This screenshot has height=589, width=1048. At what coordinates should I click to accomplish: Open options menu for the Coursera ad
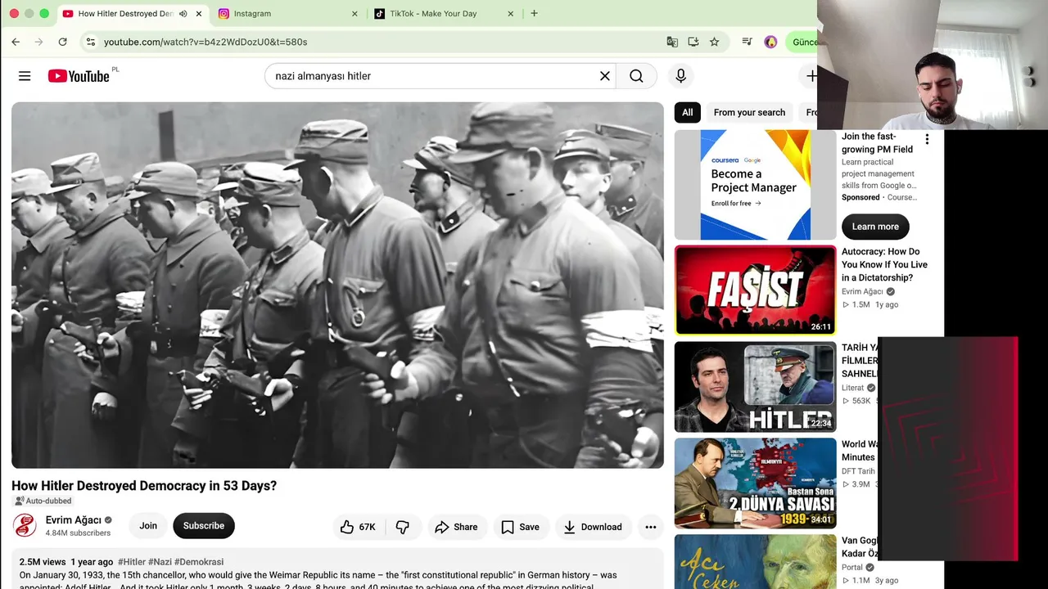click(927, 140)
